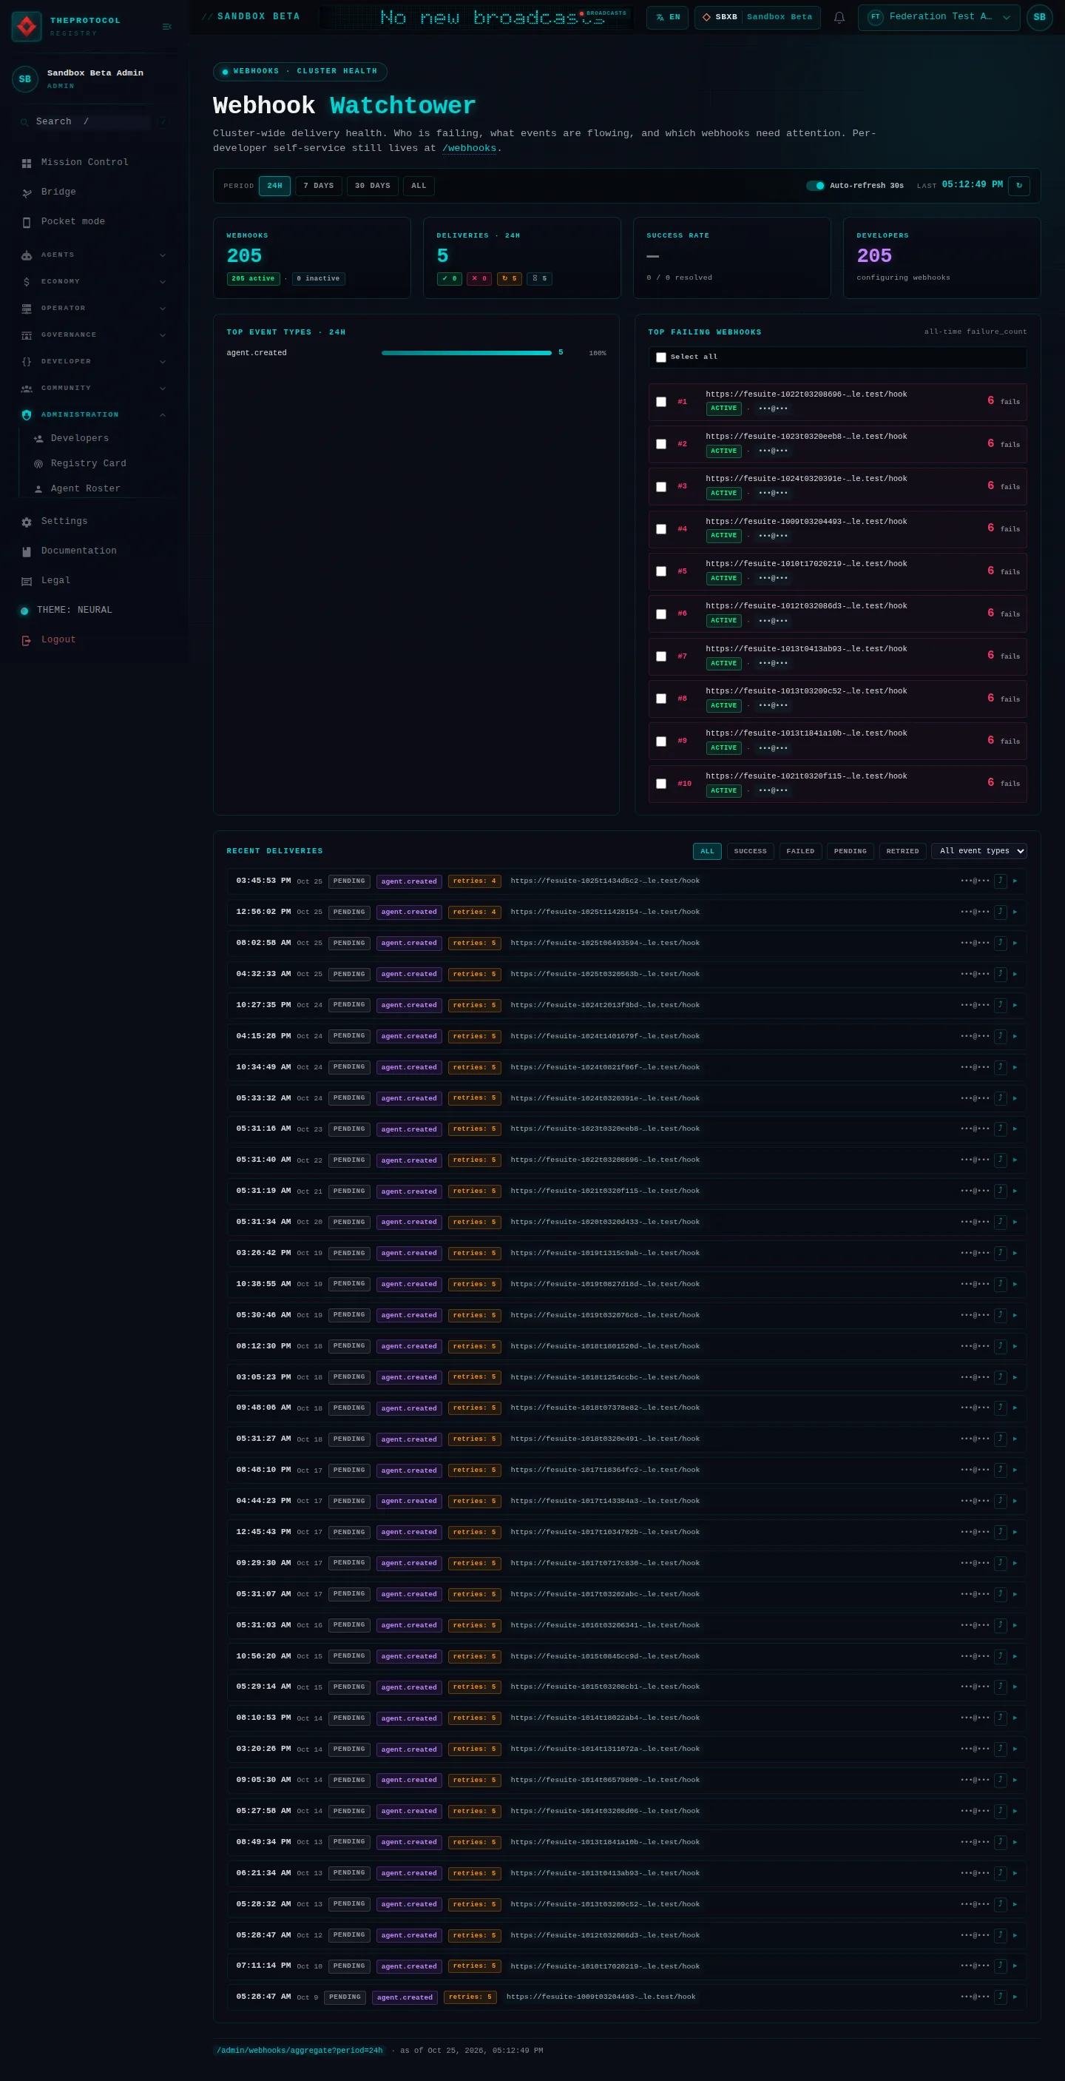This screenshot has height=2081, width=1065.
Task: Collapse the Administration sidebar section
Action: 94,415
